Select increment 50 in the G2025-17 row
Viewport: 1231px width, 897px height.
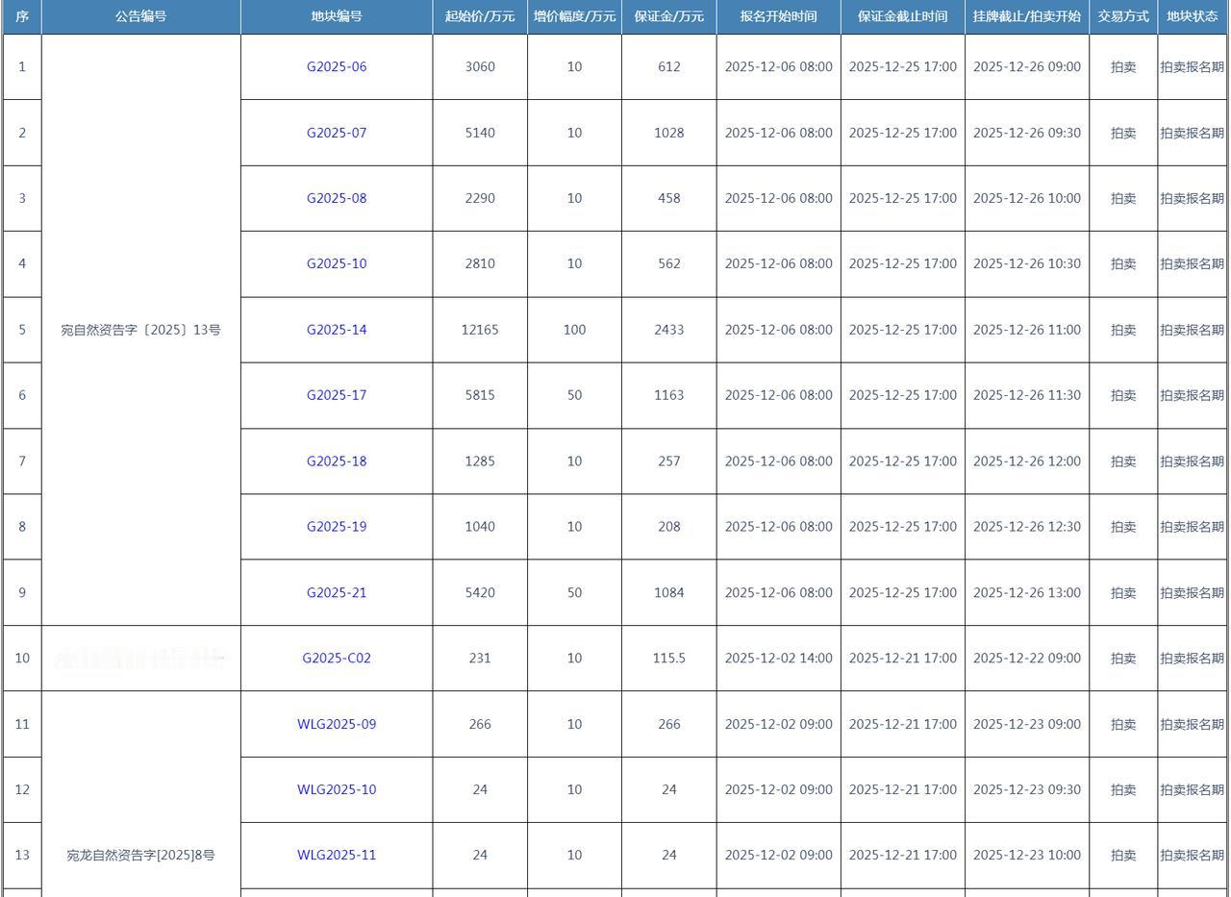click(x=574, y=395)
